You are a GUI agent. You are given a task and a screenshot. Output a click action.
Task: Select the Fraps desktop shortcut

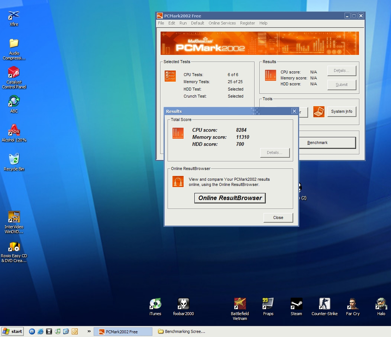[x=268, y=307]
